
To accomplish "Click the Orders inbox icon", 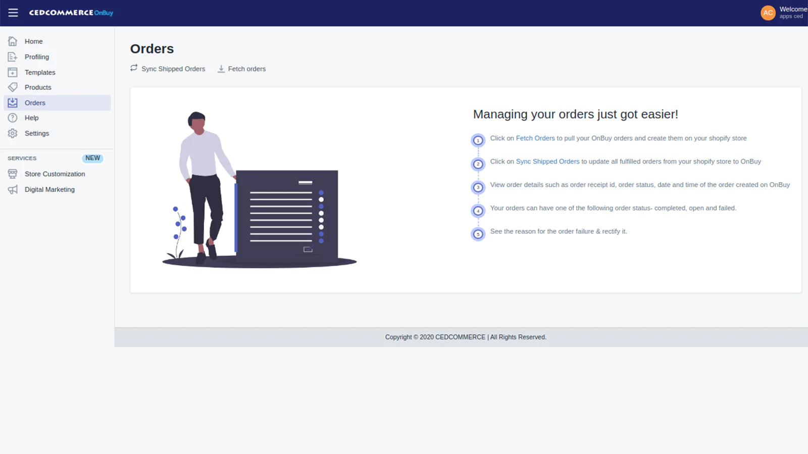I will (13, 102).
